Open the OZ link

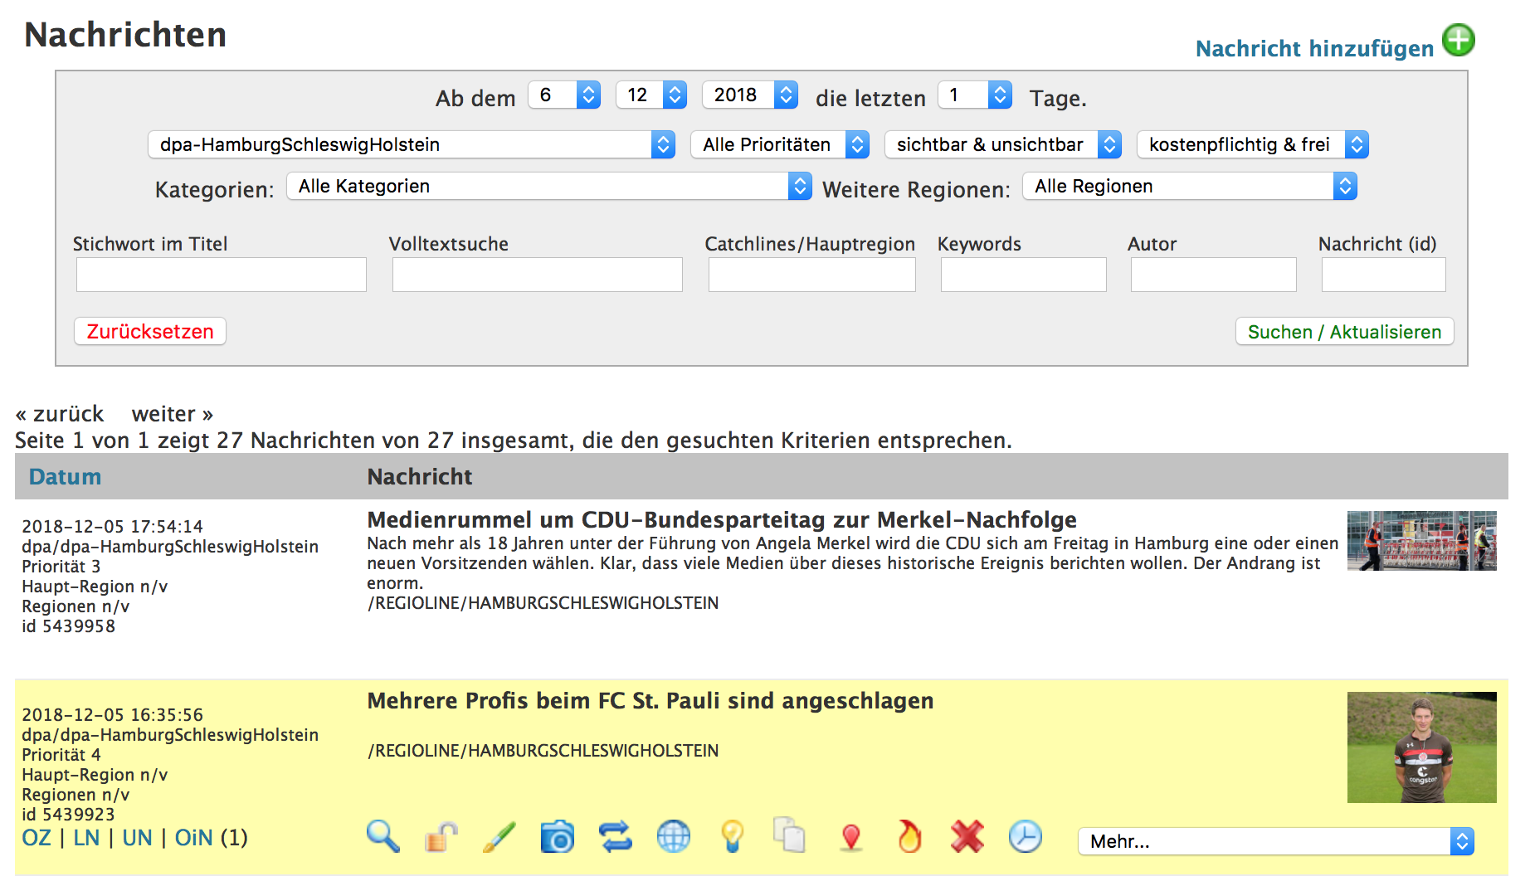tap(37, 838)
